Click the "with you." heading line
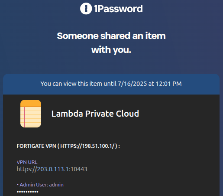 (x=111, y=50)
